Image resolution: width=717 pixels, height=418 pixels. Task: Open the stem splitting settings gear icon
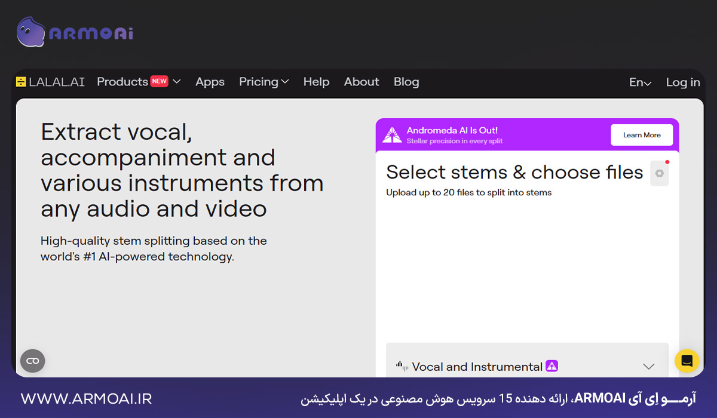[x=659, y=173]
